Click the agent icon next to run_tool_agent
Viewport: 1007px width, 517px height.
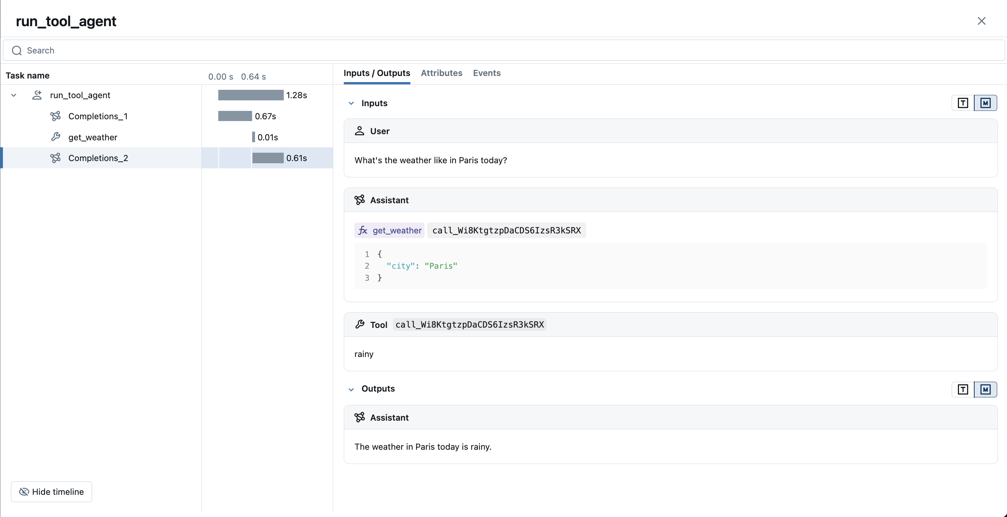(x=37, y=95)
